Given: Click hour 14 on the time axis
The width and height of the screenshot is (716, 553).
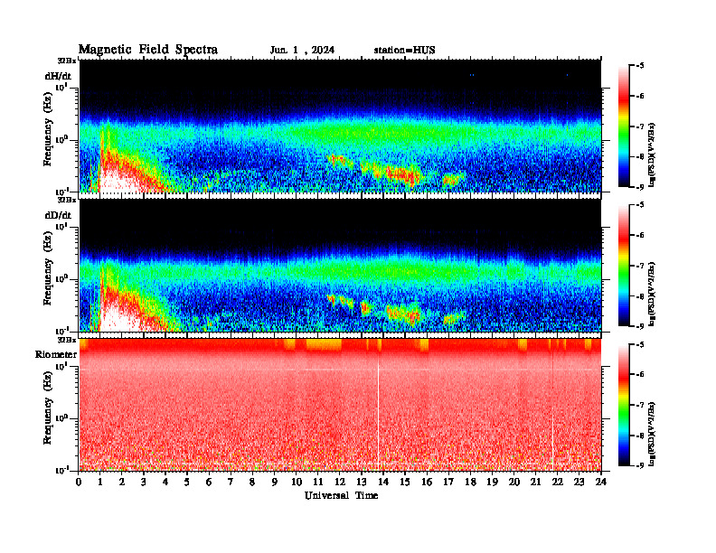Looking at the screenshot, I should (383, 482).
